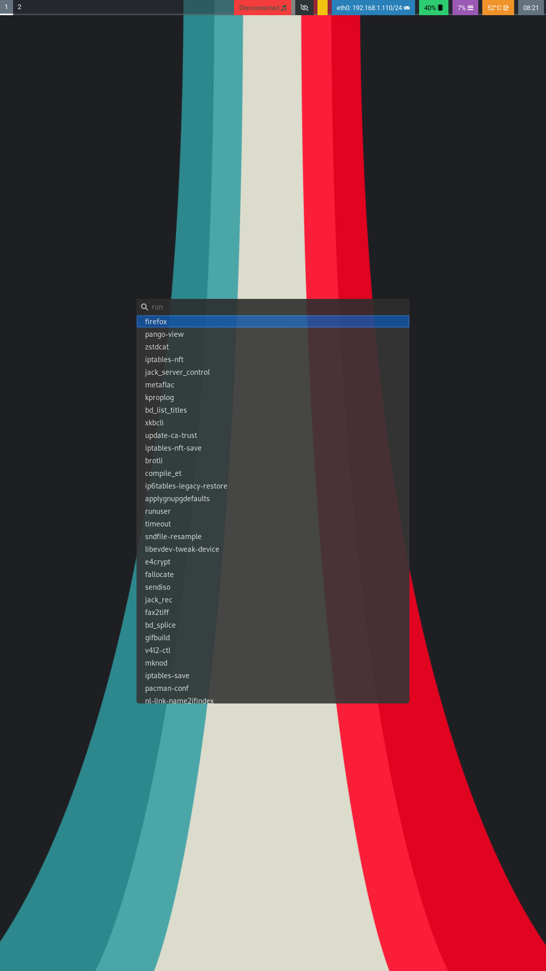Viewport: 546px width, 971px height.
Task: Select pango-view entry
Action: [x=273, y=334]
